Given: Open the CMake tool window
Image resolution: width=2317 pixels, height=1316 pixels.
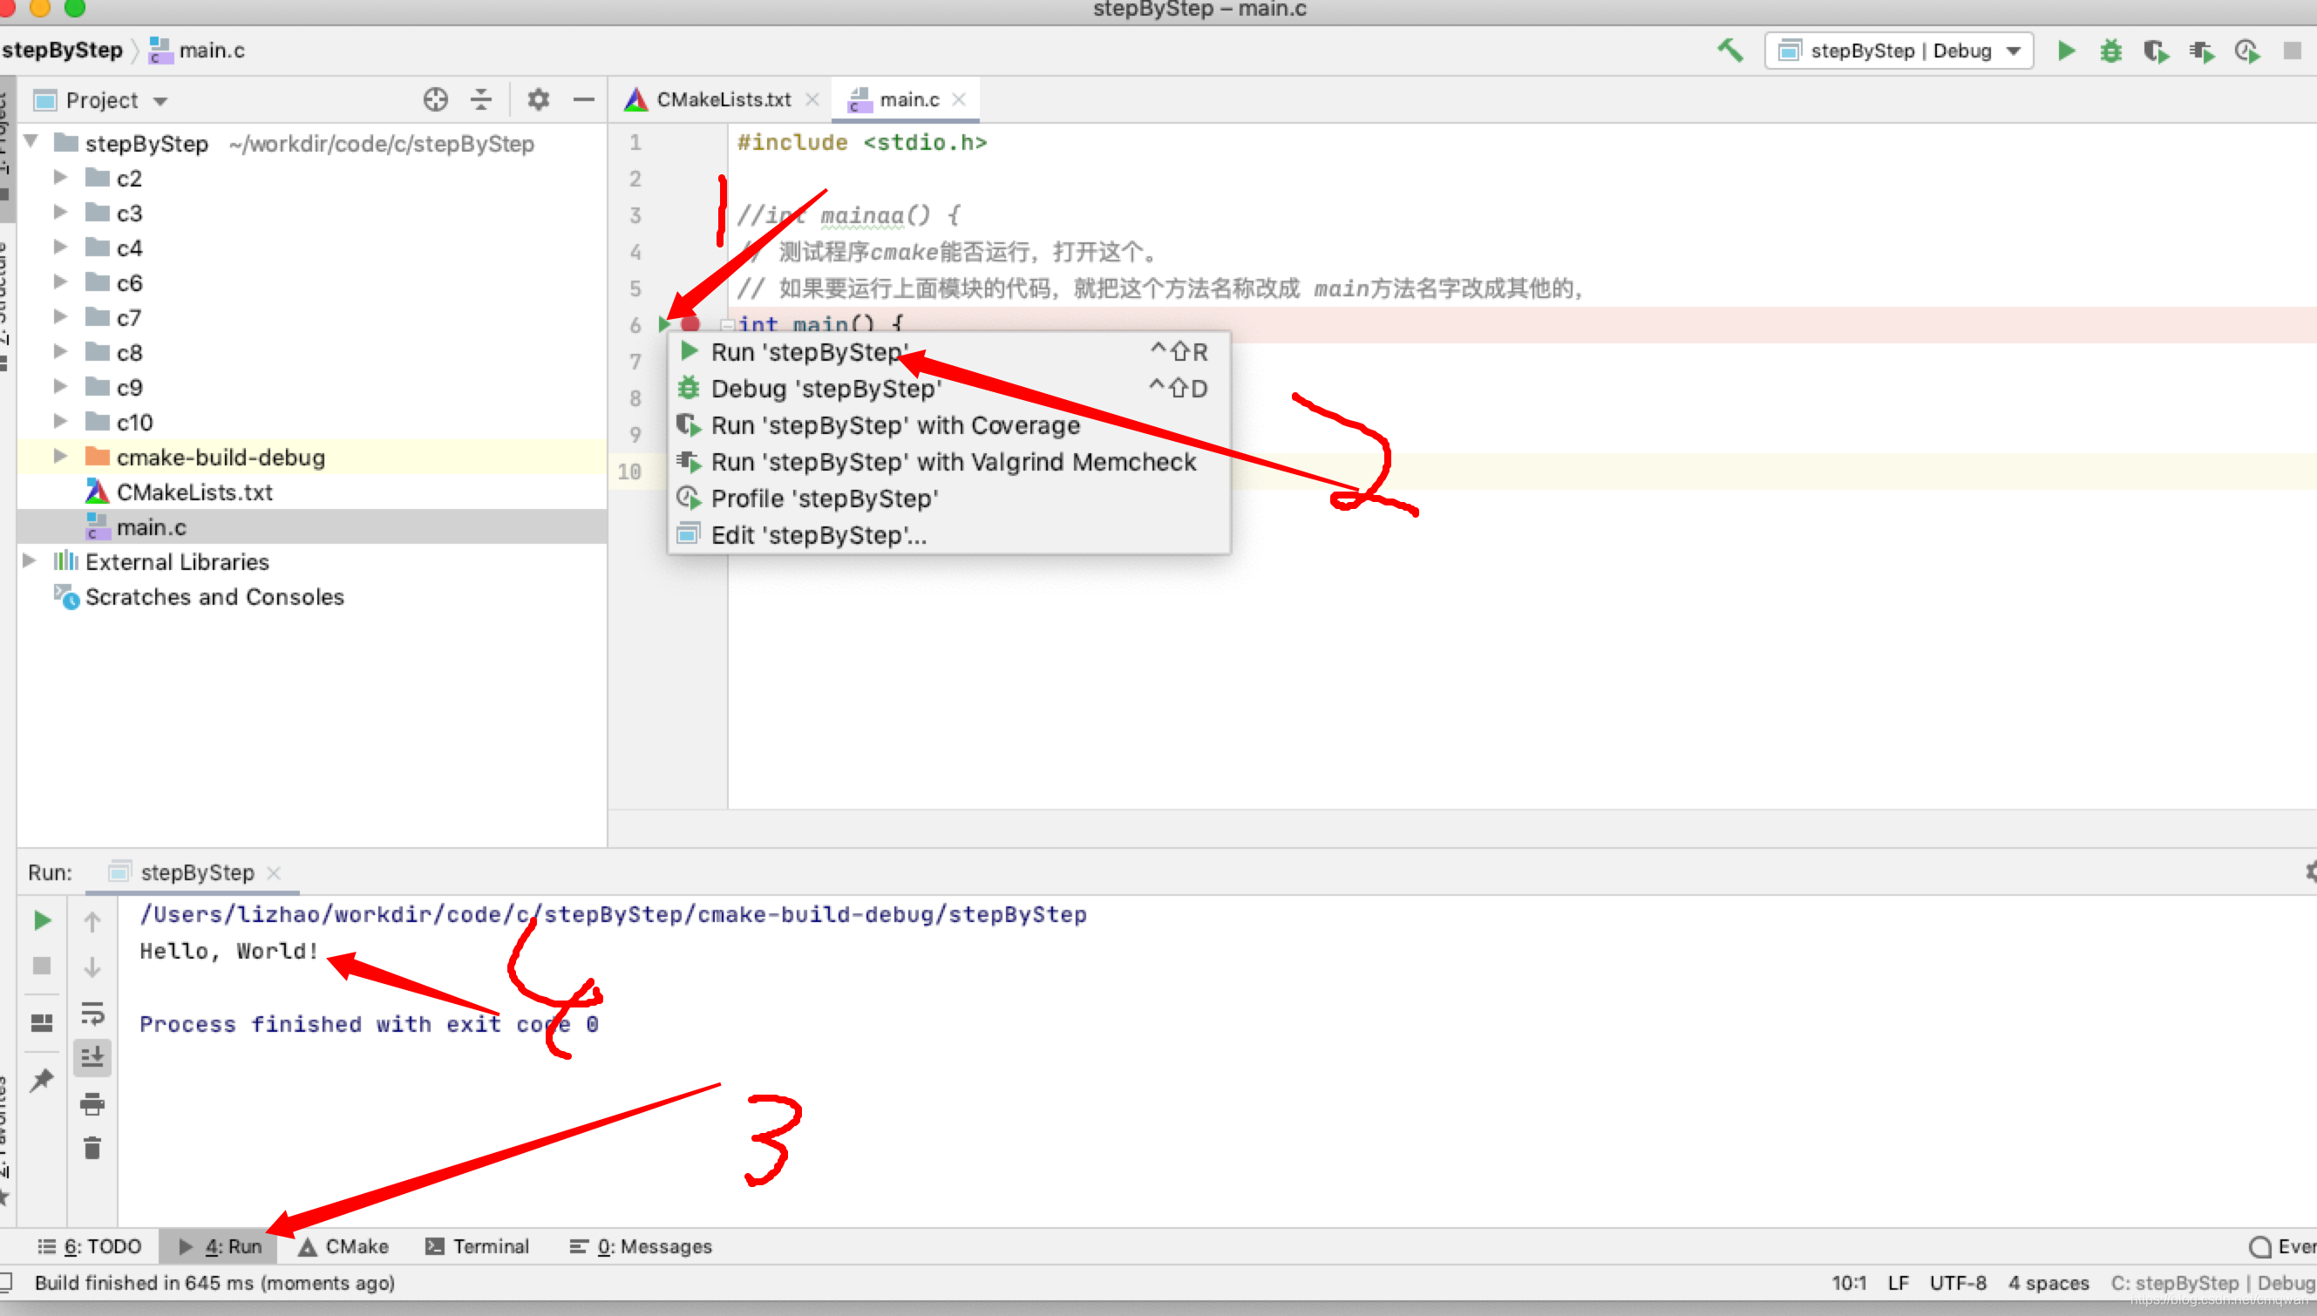Looking at the screenshot, I should pos(343,1246).
